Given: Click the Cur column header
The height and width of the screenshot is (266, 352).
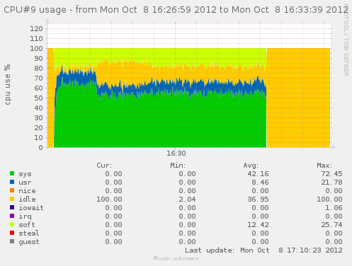Looking at the screenshot, I should [104, 166].
